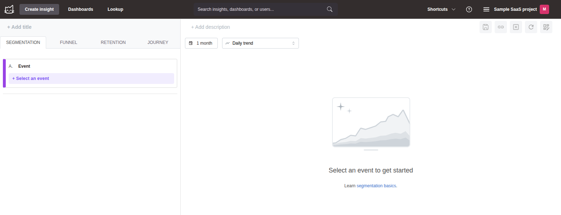Click the cat logo home icon
Image resolution: width=561 pixels, height=215 pixels.
pyautogui.click(x=9, y=9)
